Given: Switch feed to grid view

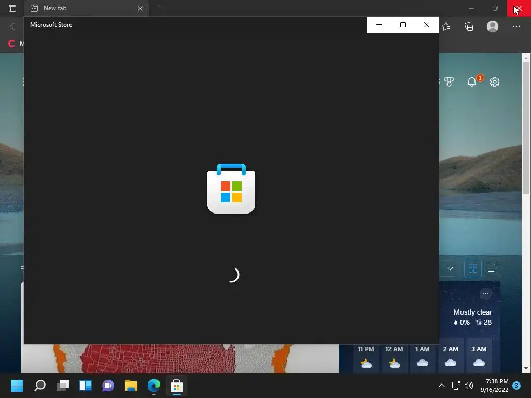Looking at the screenshot, I should coord(473,268).
